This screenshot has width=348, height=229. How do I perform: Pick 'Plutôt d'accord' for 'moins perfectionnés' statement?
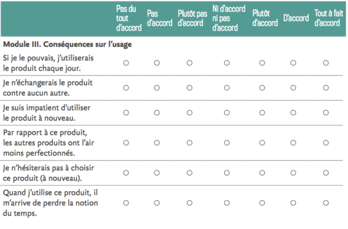[x=262, y=143]
